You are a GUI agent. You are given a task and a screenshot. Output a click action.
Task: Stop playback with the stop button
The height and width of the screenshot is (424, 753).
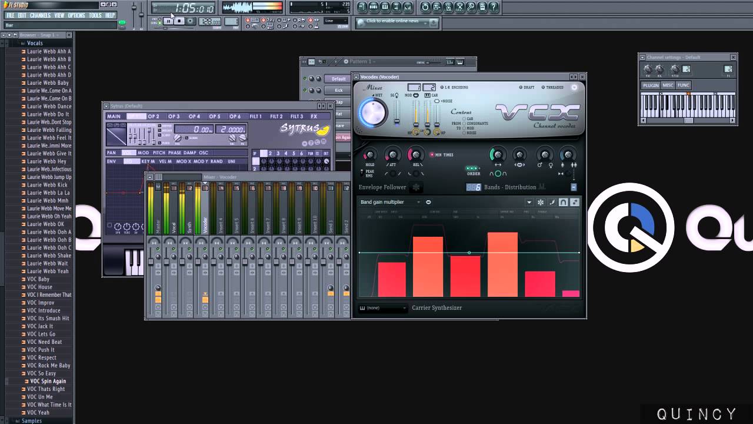tap(179, 21)
